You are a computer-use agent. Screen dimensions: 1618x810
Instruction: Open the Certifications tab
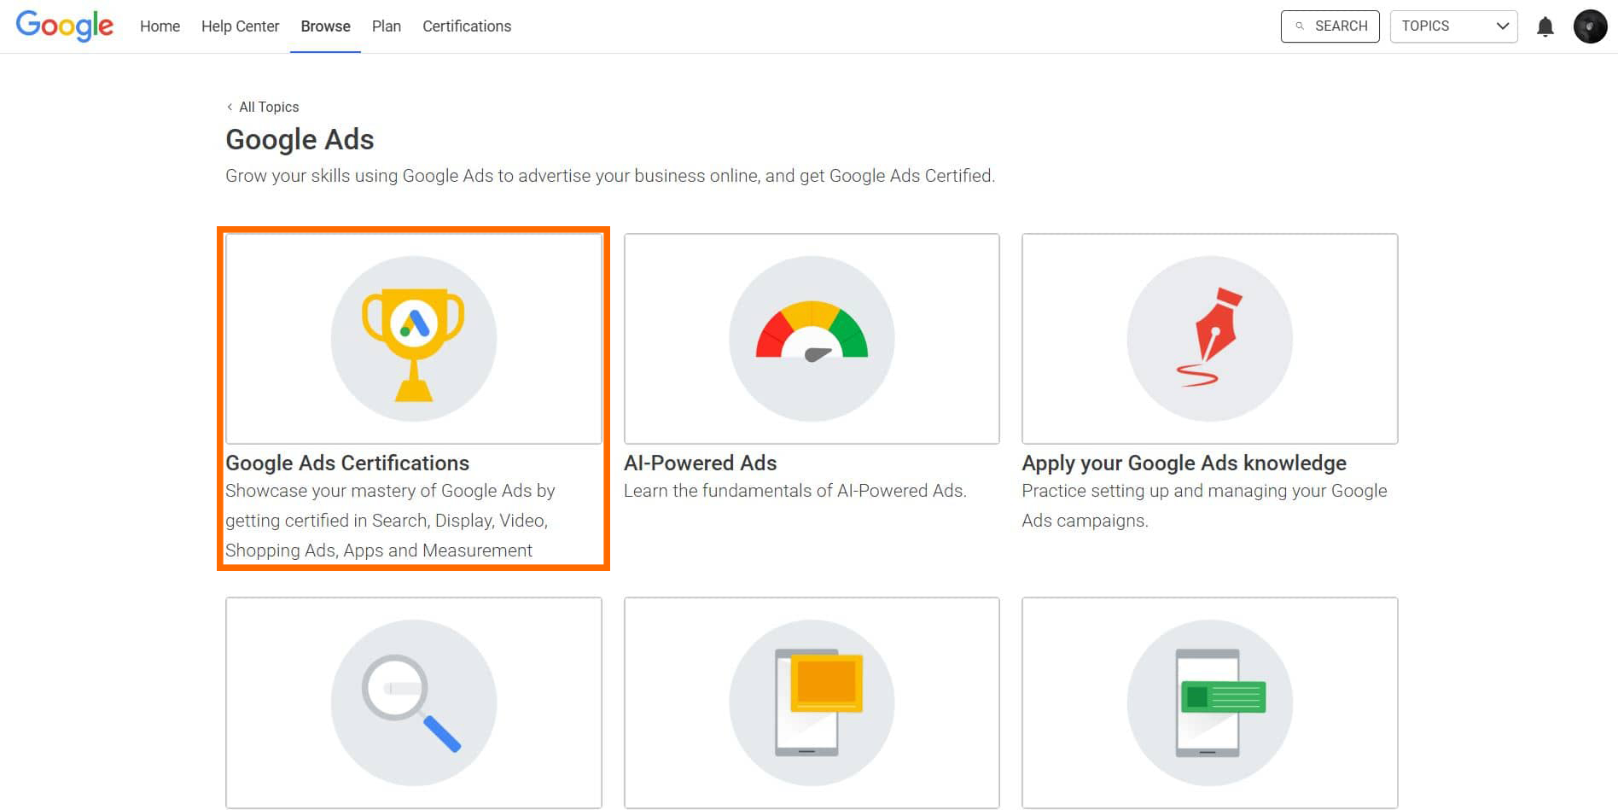(x=467, y=26)
